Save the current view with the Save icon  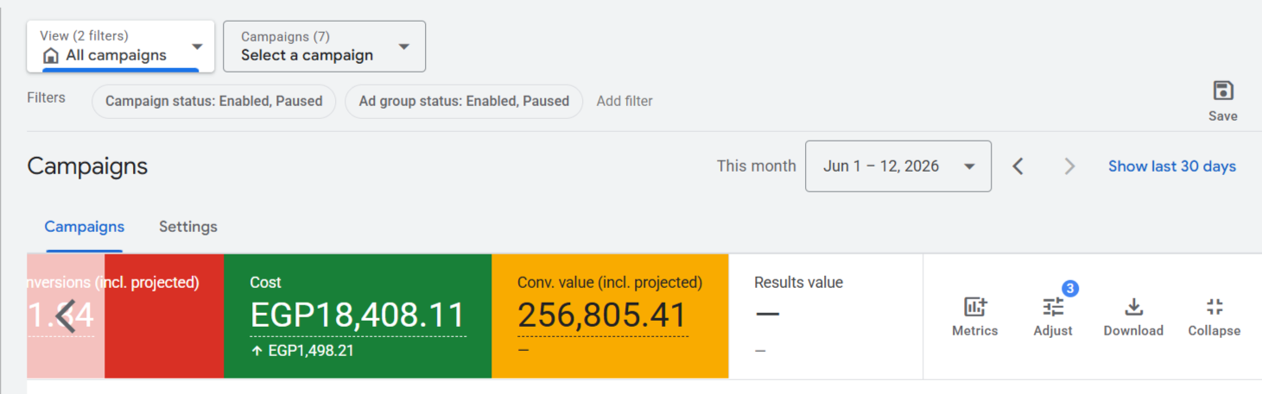[x=1222, y=101]
